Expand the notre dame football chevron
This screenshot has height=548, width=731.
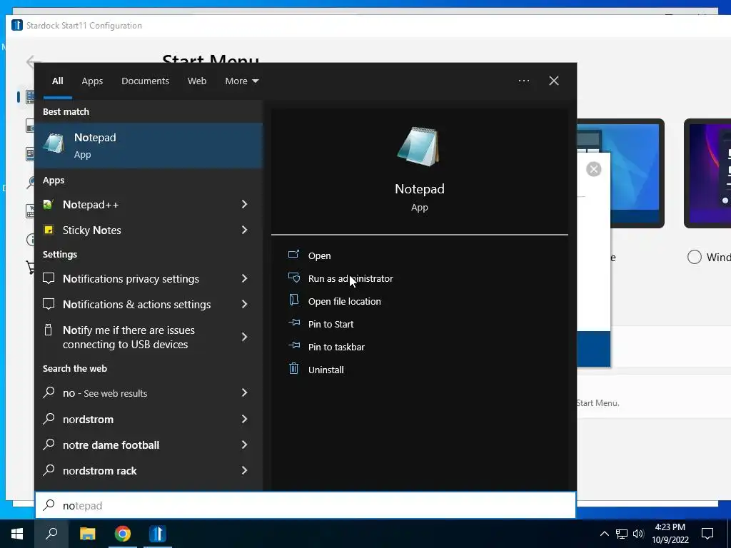[244, 445]
